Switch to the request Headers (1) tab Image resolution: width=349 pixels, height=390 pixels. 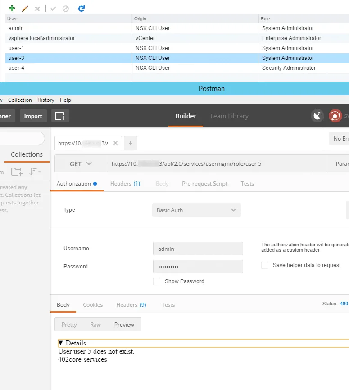point(125,184)
